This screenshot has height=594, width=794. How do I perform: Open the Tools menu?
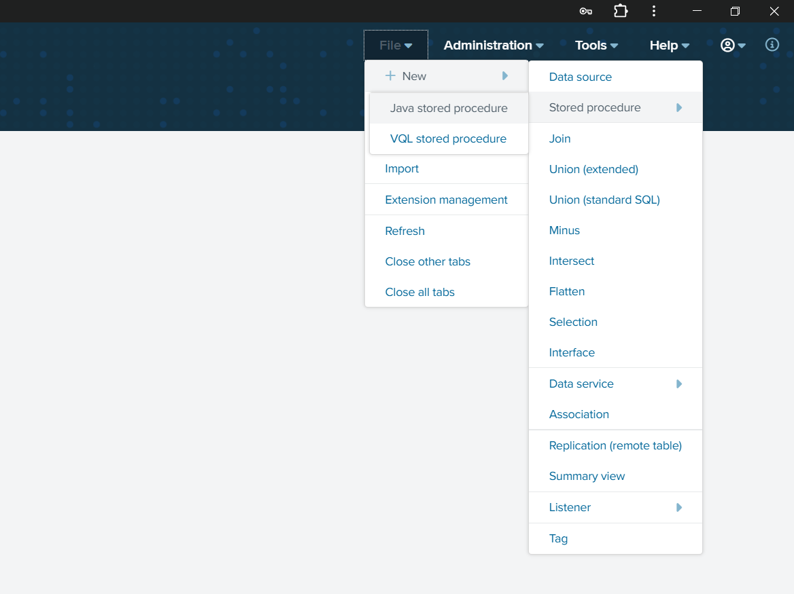point(596,45)
